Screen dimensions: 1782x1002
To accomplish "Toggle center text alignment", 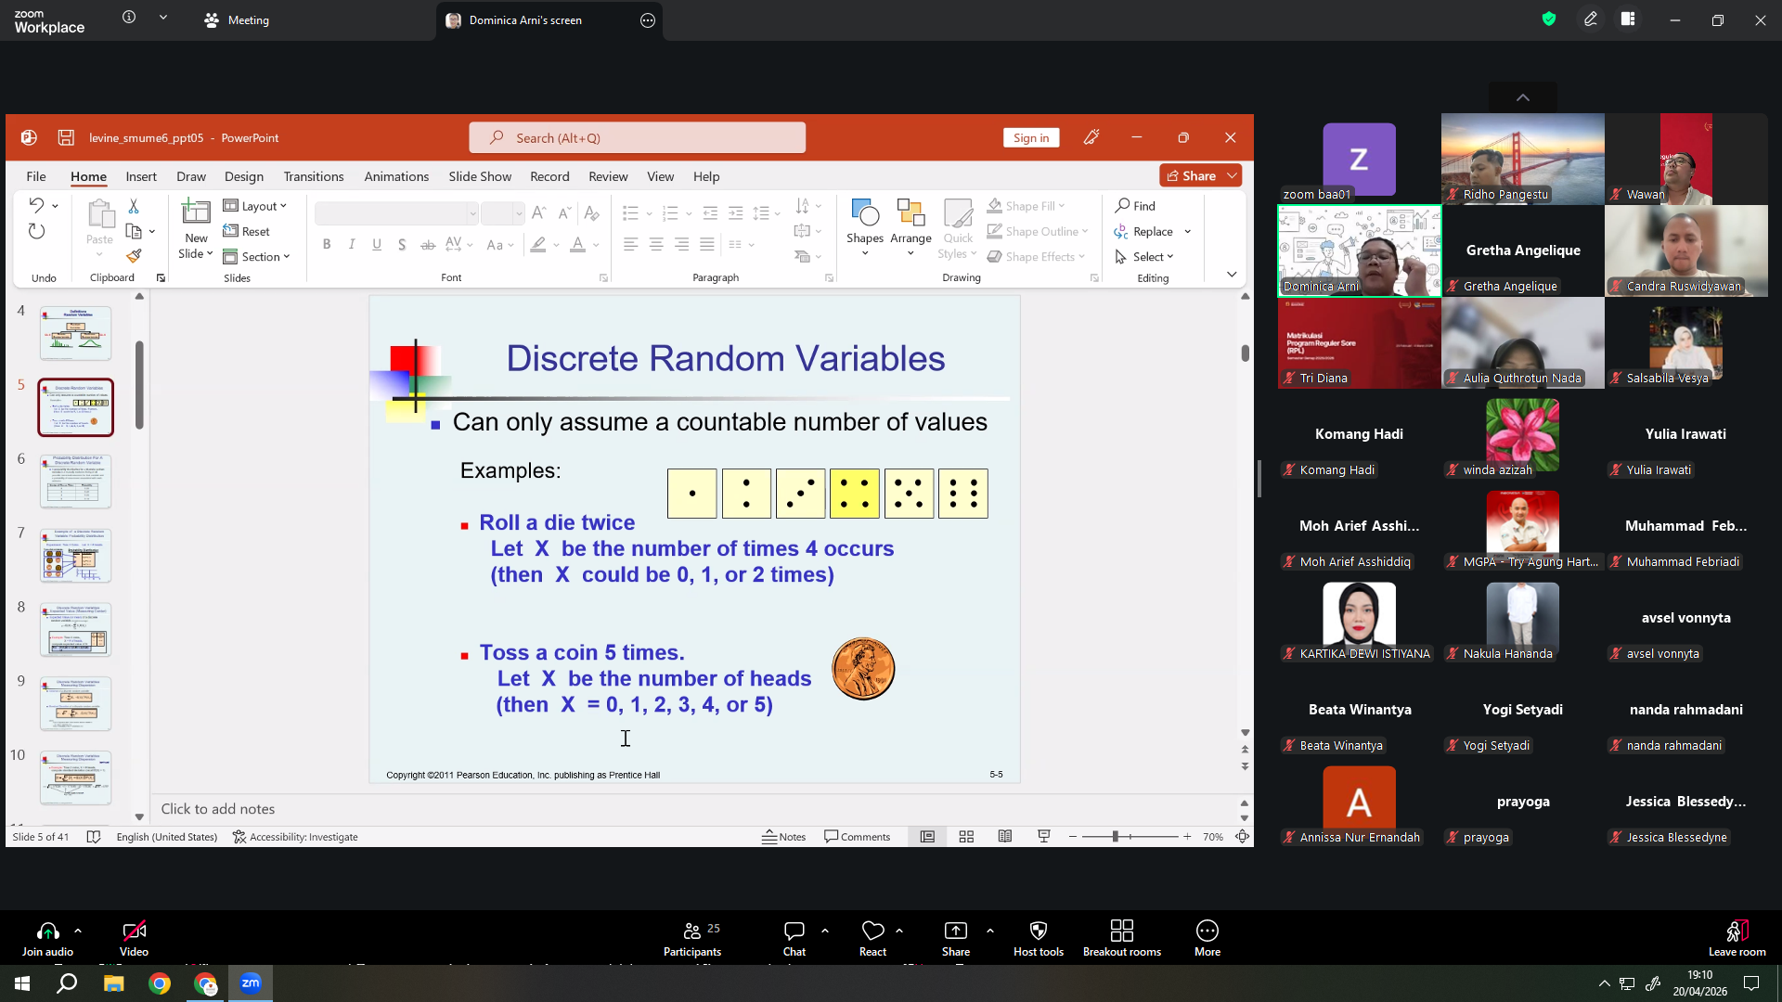I will [x=656, y=244].
